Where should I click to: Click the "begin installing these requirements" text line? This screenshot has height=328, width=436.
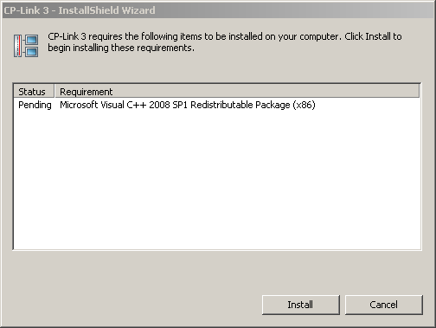click(x=121, y=48)
